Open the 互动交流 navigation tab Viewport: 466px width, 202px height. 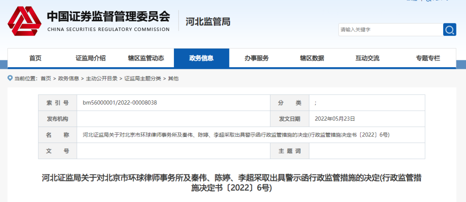pos(367,58)
